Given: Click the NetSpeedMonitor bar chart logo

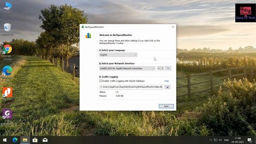Looking at the screenshot, I should [x=88, y=36].
